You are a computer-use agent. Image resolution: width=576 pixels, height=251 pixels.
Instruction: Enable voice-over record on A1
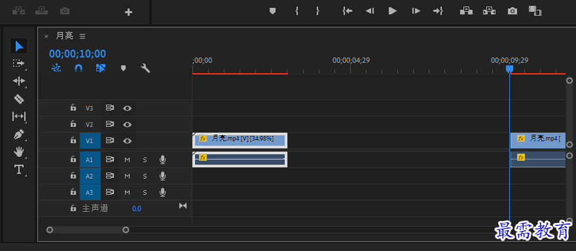[162, 159]
